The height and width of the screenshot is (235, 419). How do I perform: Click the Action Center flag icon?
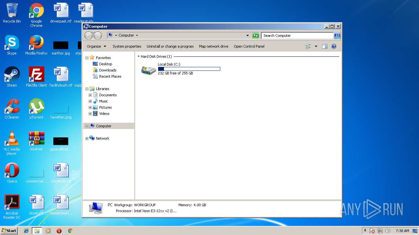click(x=372, y=231)
